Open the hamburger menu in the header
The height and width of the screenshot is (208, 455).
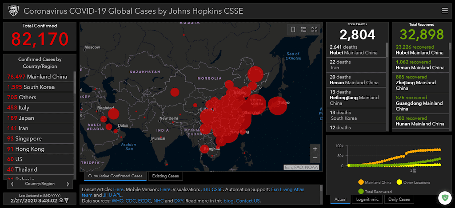pos(444,11)
